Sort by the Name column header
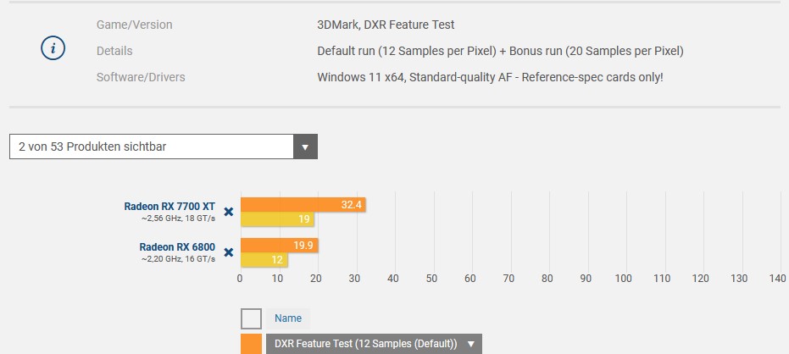789x354 pixels. click(288, 318)
